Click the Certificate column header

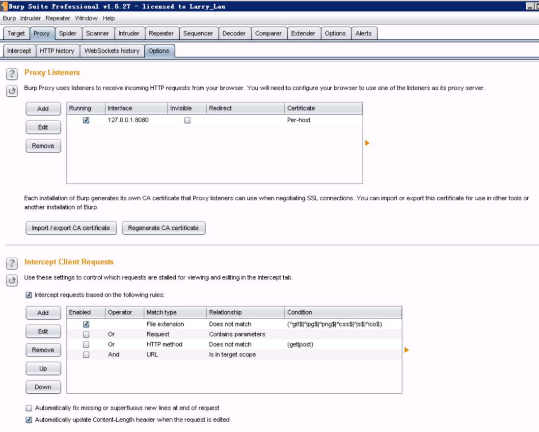323,108
